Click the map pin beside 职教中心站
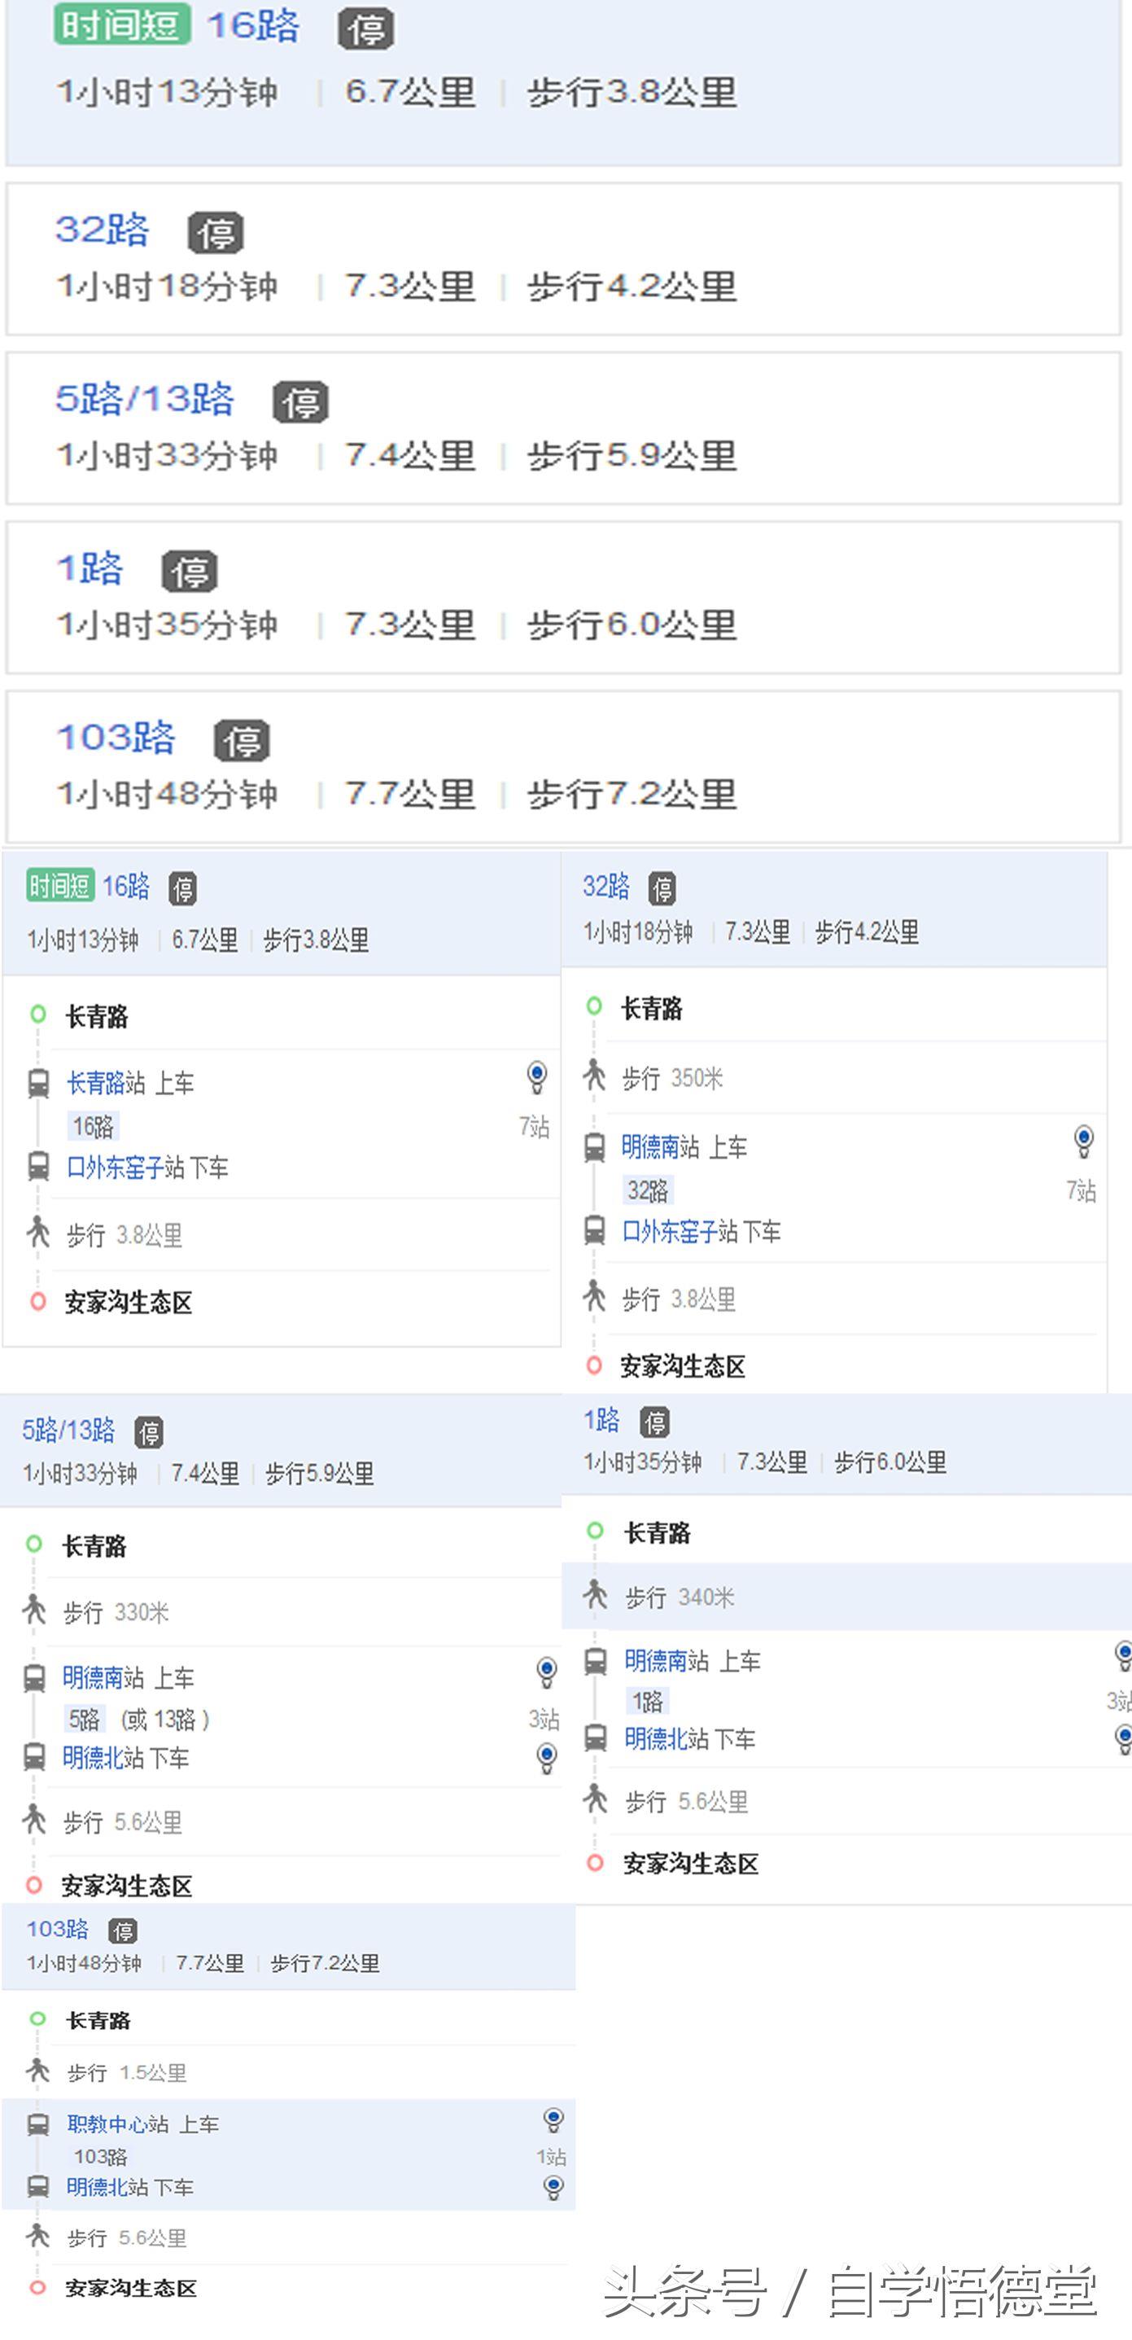Viewport: 1132px width, 2340px height. [553, 2120]
